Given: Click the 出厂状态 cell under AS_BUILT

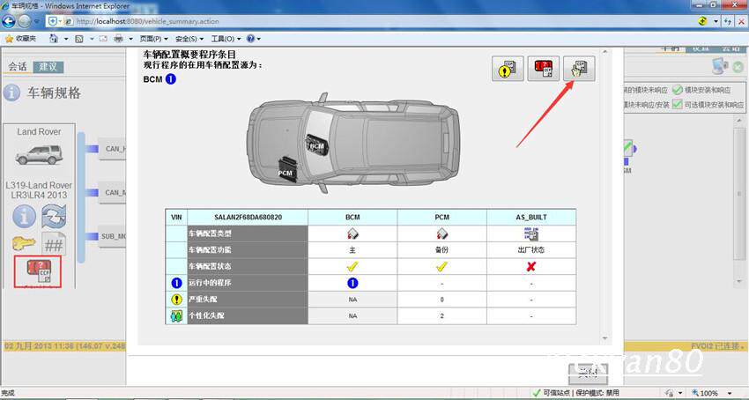Looking at the screenshot, I should coord(531,250).
